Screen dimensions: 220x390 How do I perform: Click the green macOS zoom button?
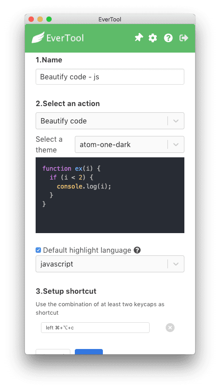(49, 19)
